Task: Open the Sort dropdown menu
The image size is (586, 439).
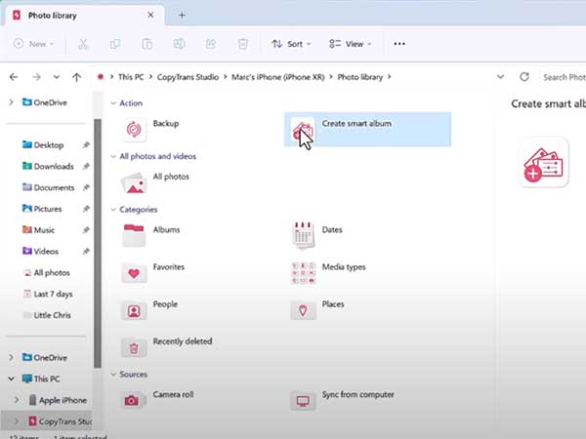Action: click(x=289, y=44)
